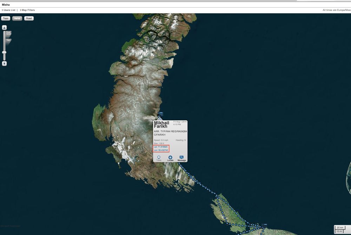
Task: Click zoom in up-arrow button
Action: pos(4,27)
